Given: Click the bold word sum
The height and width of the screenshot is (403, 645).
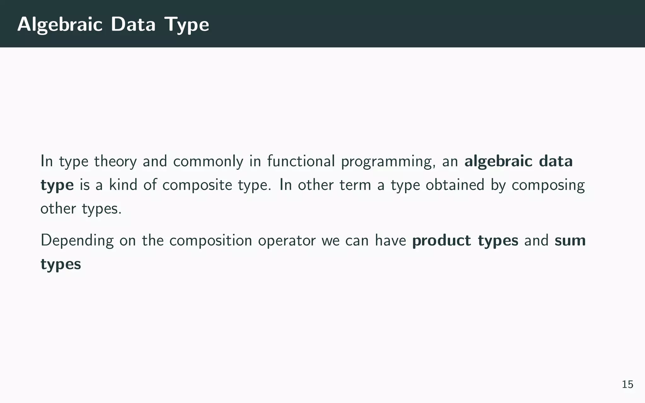Looking at the screenshot, I should [570, 241].
